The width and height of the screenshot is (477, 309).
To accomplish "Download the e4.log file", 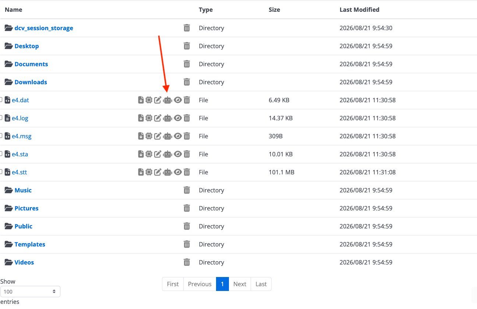I will [141, 118].
